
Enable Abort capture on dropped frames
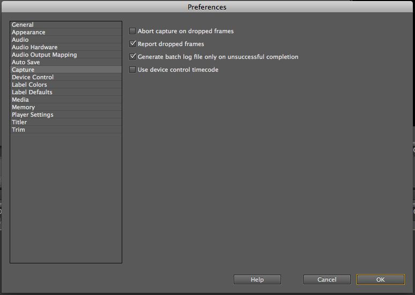pos(132,31)
